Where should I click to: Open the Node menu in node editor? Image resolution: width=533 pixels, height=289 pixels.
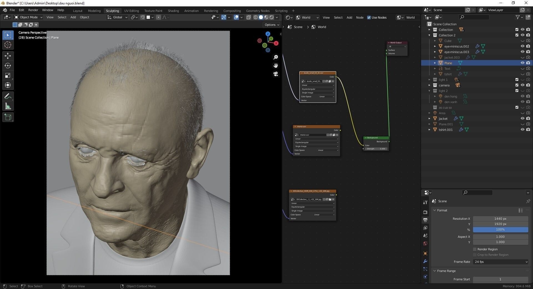pos(360,18)
